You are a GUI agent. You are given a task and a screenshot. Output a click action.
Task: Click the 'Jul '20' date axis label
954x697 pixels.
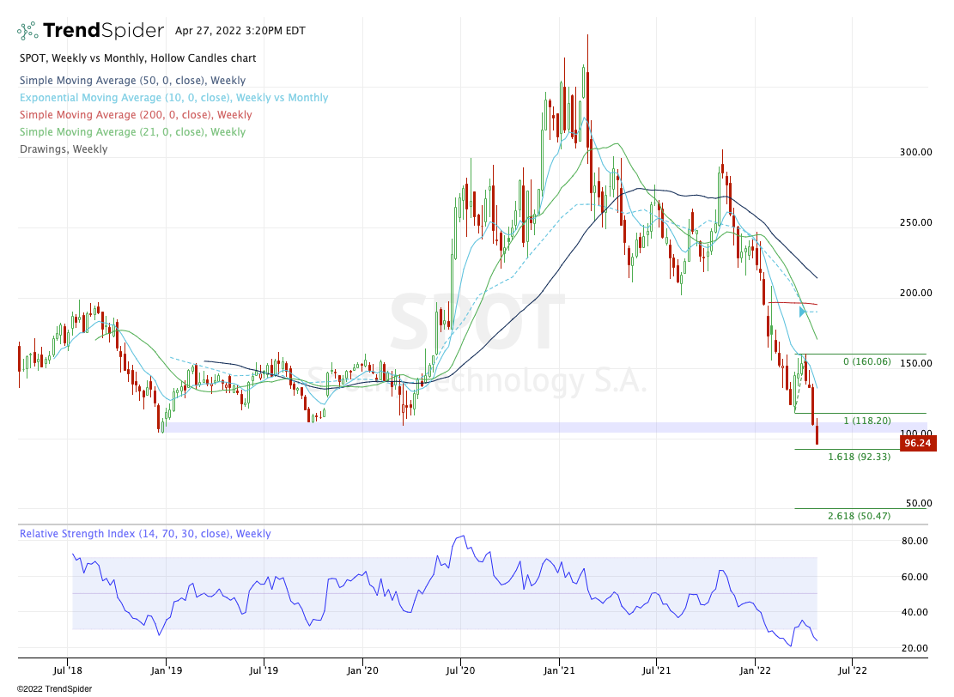pos(460,670)
